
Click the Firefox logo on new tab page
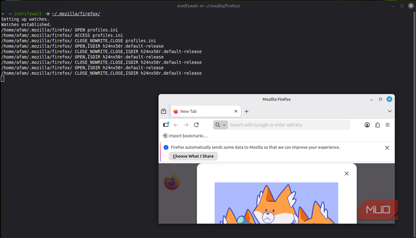point(172,182)
